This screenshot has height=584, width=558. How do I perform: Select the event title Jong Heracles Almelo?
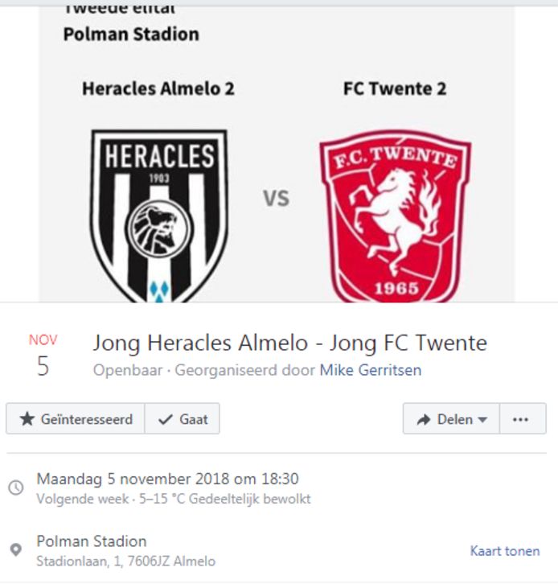click(289, 343)
